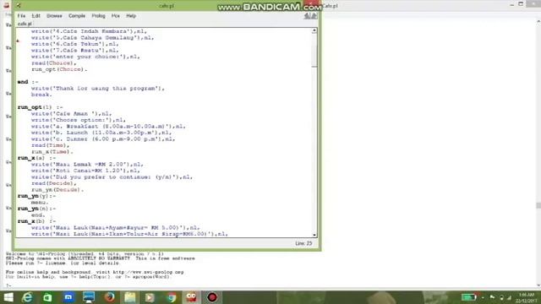Viewport: 541px width, 304px height.
Task: Click the 'end :-' clause heading
Action: pyautogui.click(x=28, y=82)
